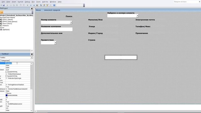Viewport: 201px width, 113px height.
Task: Open Project Explorer via toolbar icon
Action: pyautogui.click(x=41, y=5)
